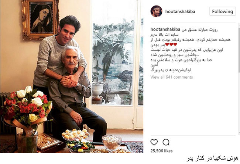
Task: Open hootanshakiba username in post header
Action: pyautogui.click(x=180, y=12)
